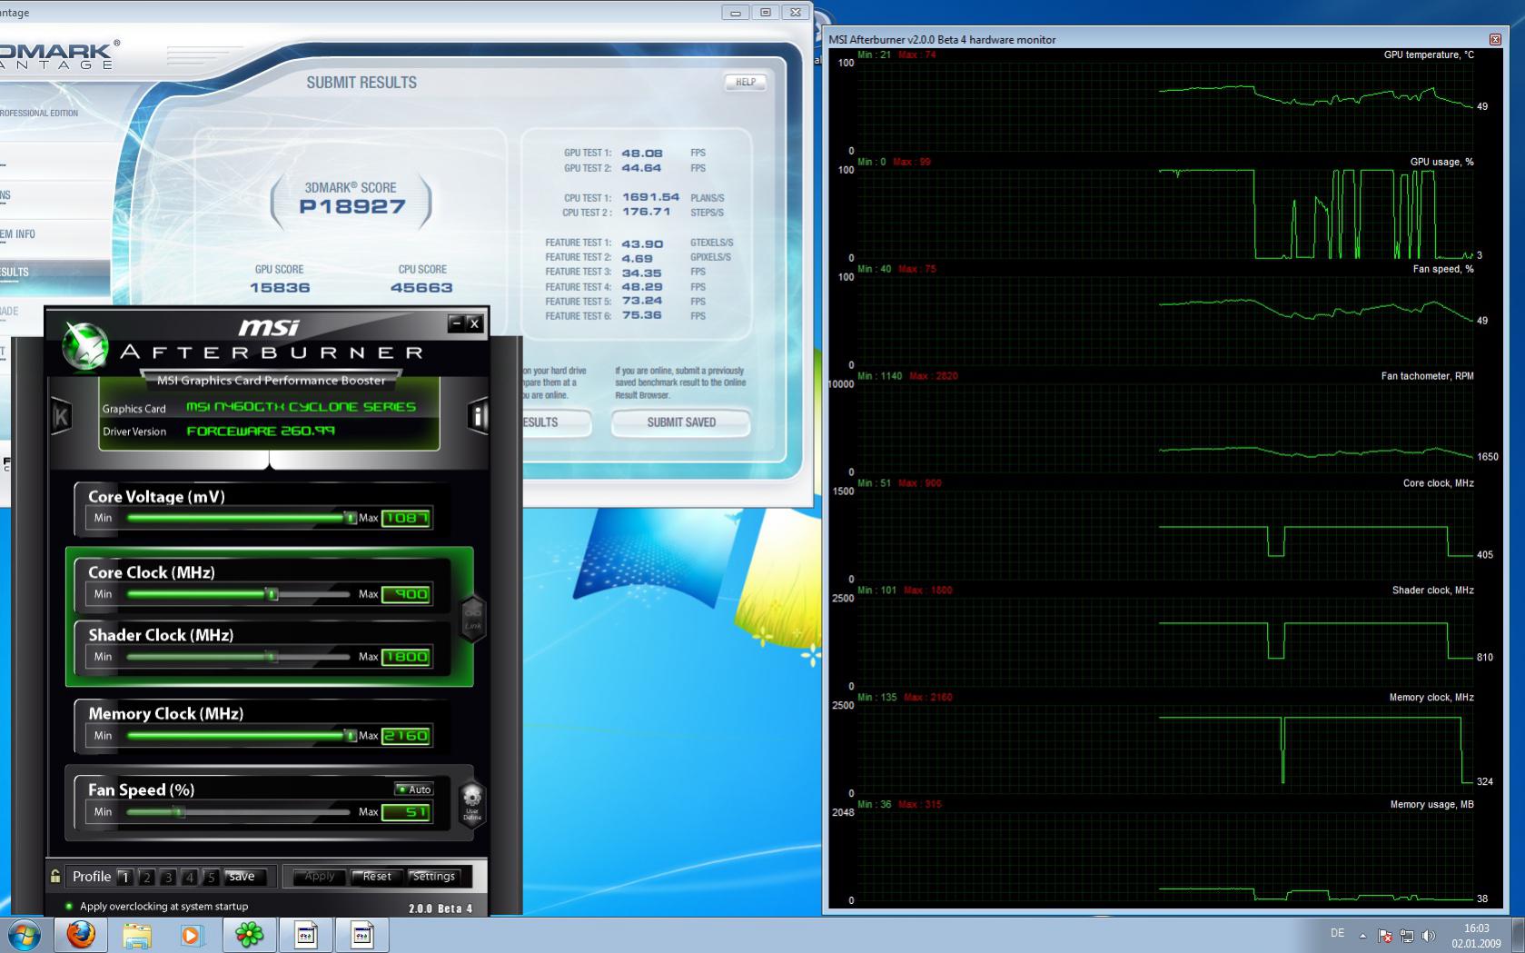
Task: Click the Fan Speed value field 51
Action: pyautogui.click(x=406, y=812)
